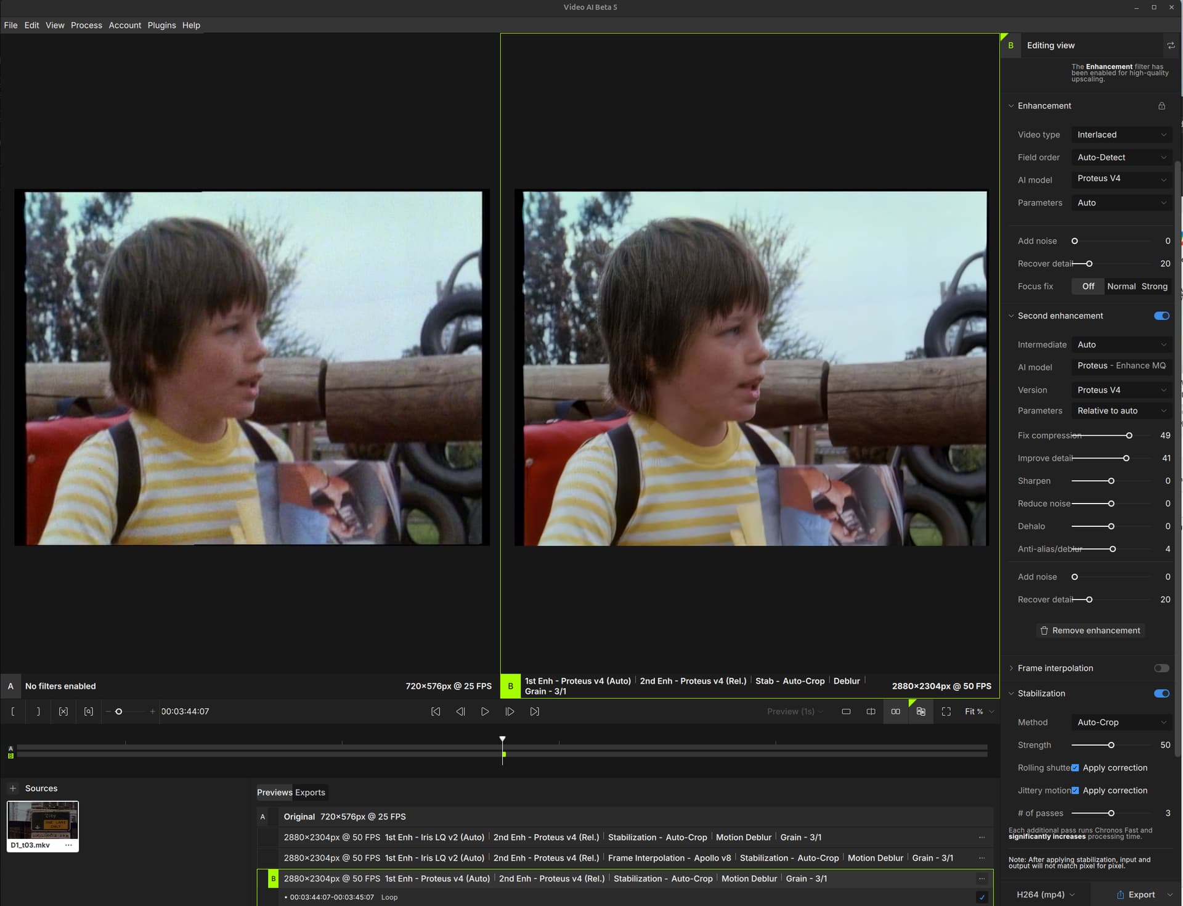Image resolution: width=1183 pixels, height=906 pixels.
Task: Open the Video type Interlaced dropdown
Action: point(1121,135)
